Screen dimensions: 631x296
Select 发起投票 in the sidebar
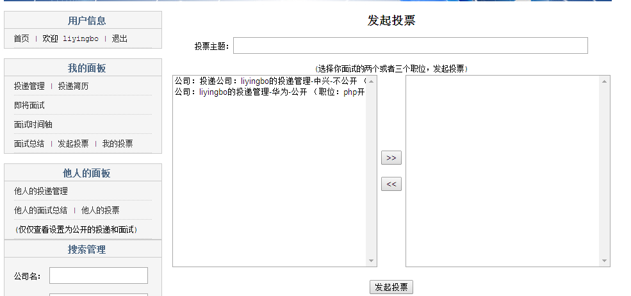(x=73, y=144)
